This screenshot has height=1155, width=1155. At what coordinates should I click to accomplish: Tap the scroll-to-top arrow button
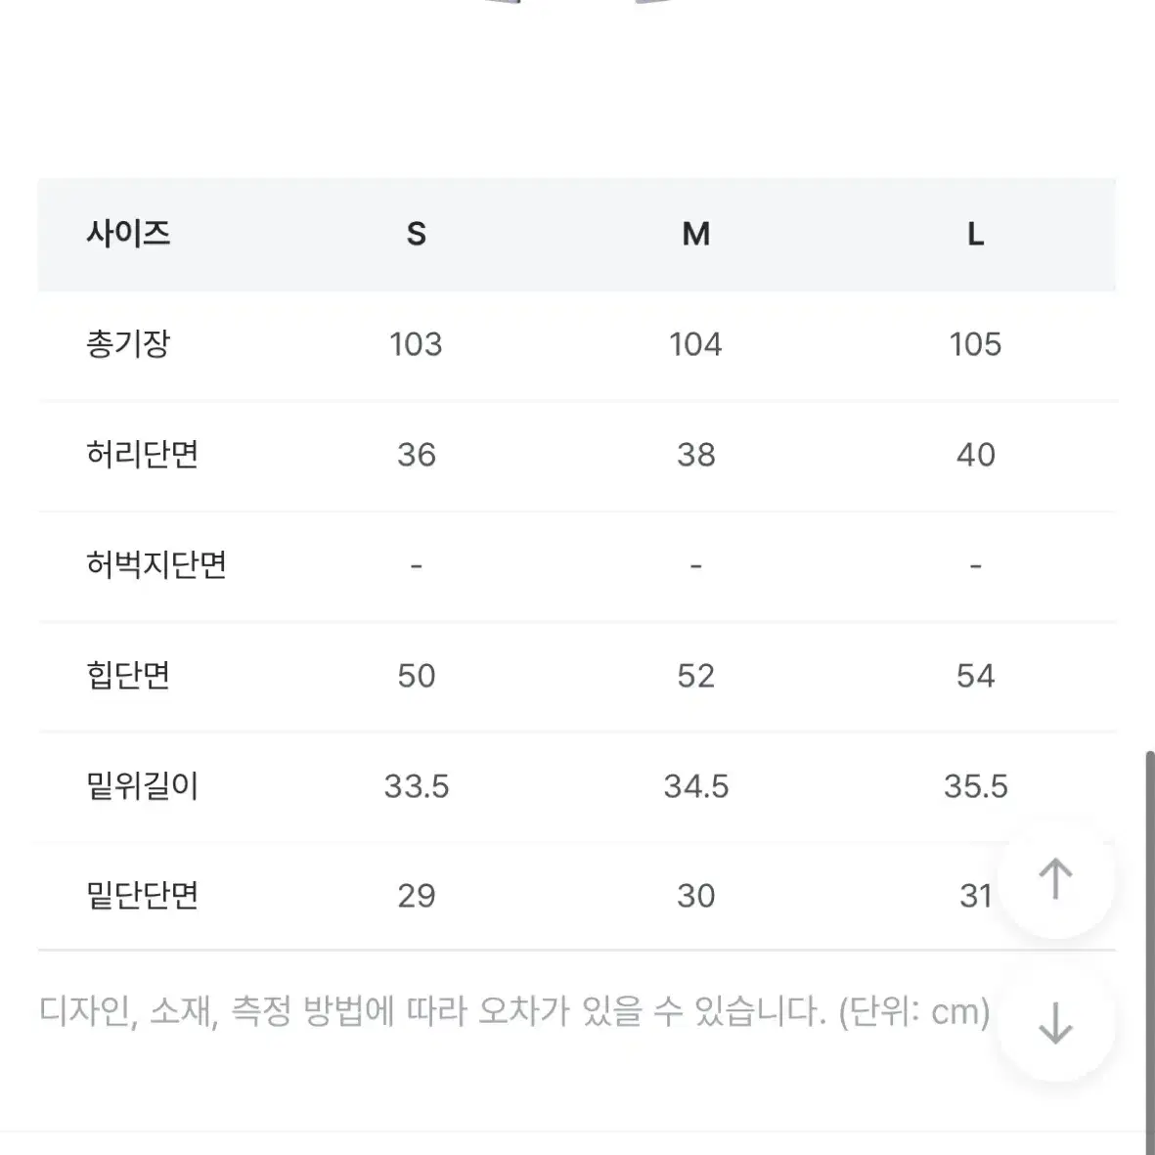[x=1055, y=879]
